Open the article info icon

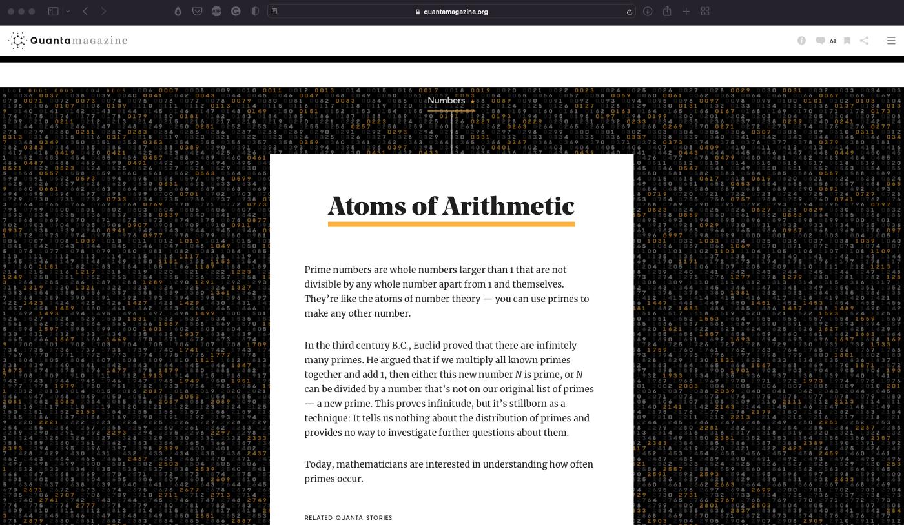pyautogui.click(x=801, y=41)
